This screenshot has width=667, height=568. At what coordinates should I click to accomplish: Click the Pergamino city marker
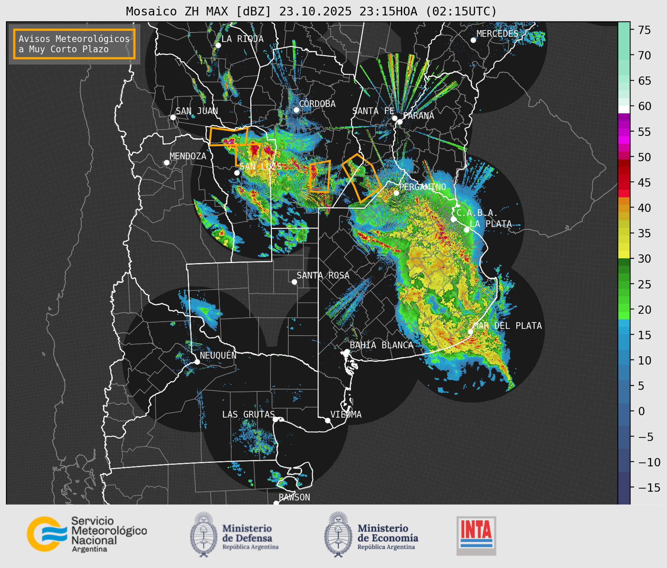coord(396,193)
